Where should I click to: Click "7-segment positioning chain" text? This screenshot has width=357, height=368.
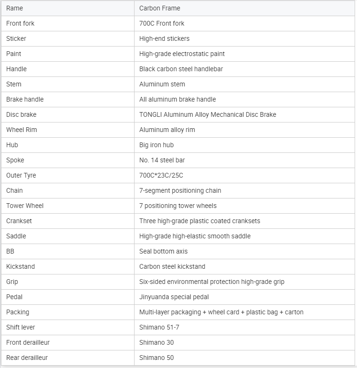(x=180, y=190)
